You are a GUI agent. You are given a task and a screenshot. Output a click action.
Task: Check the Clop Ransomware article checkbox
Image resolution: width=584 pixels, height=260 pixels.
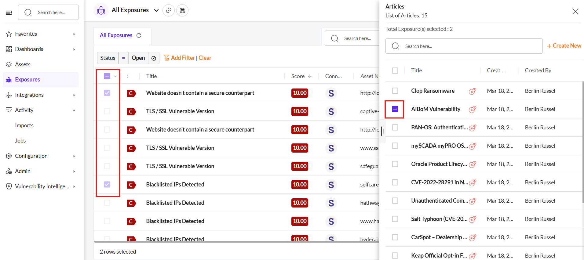click(395, 91)
